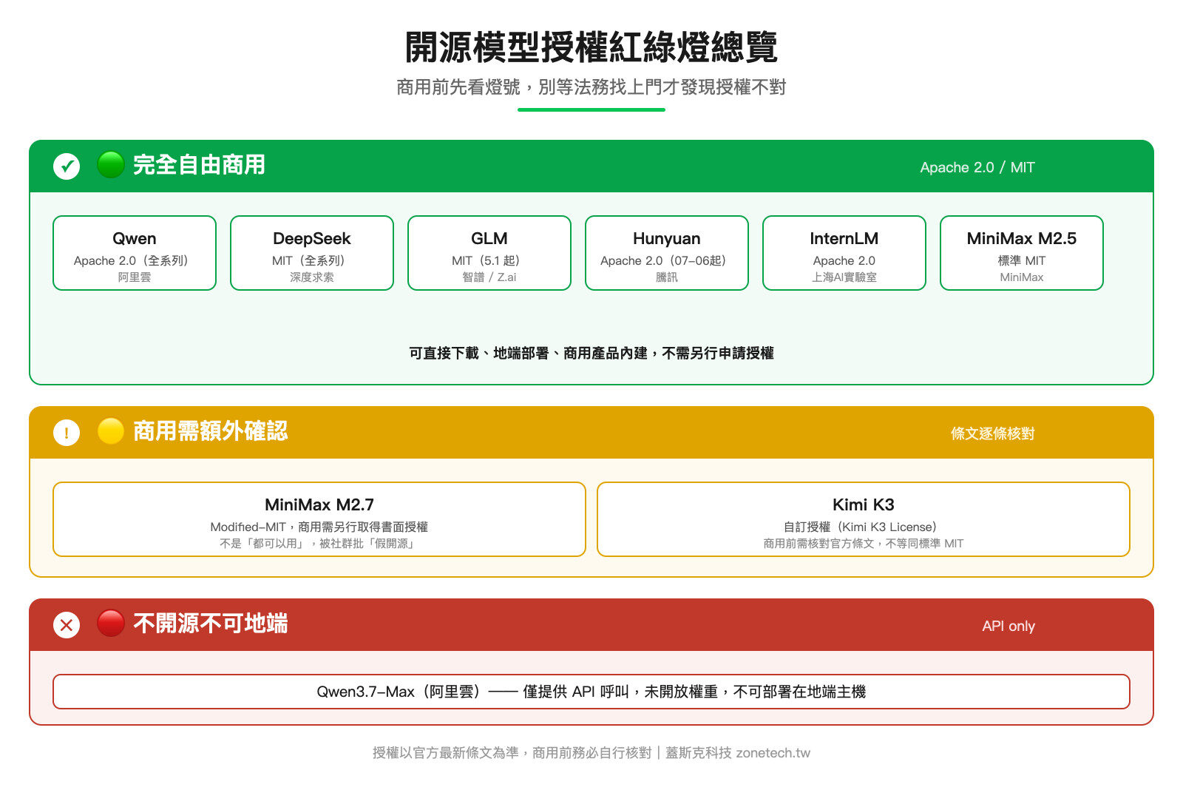Viewport: 1183px width, 790px height.
Task: Click the 可直接下載、地端部署 summary line
Action: click(x=591, y=354)
